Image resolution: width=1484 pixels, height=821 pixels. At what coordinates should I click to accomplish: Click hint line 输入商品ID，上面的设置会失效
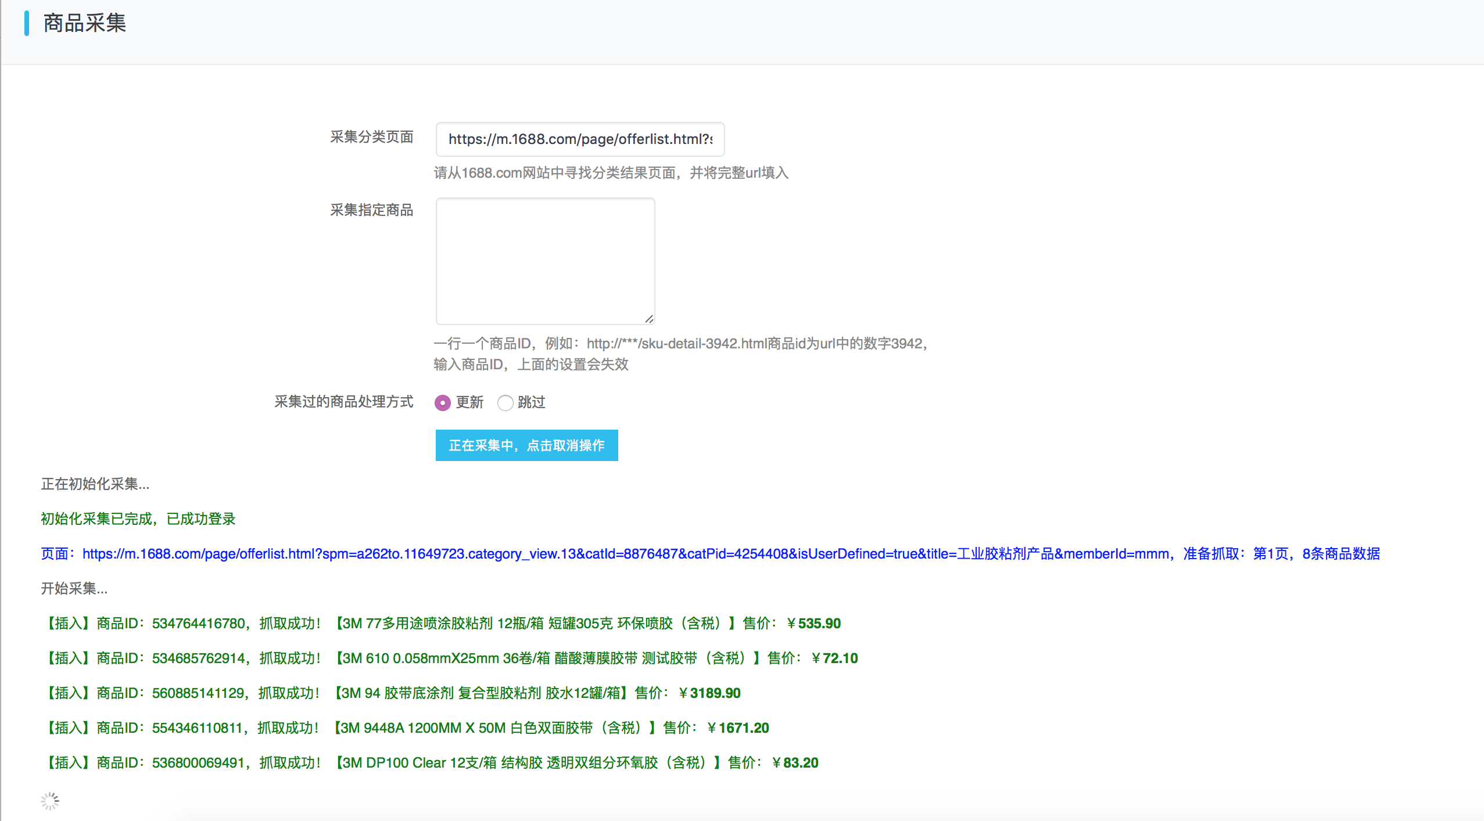click(x=531, y=365)
